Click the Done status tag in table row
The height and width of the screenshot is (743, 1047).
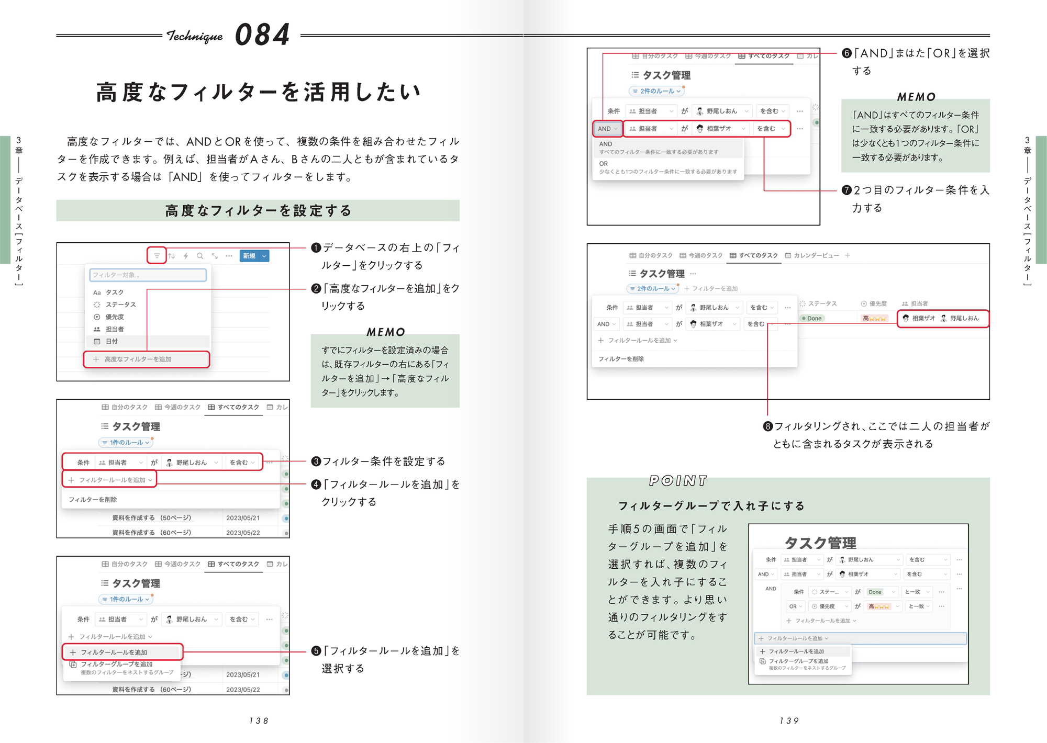pos(812,318)
